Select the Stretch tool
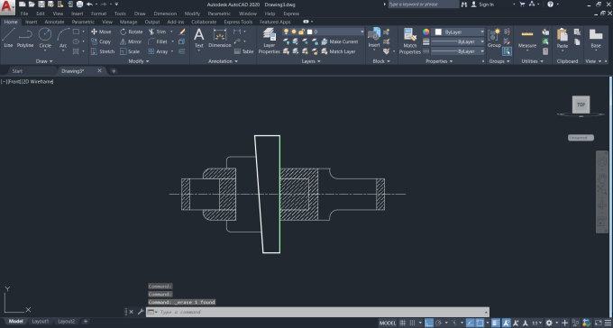Image resolution: width=613 pixels, height=328 pixels. [x=103, y=51]
